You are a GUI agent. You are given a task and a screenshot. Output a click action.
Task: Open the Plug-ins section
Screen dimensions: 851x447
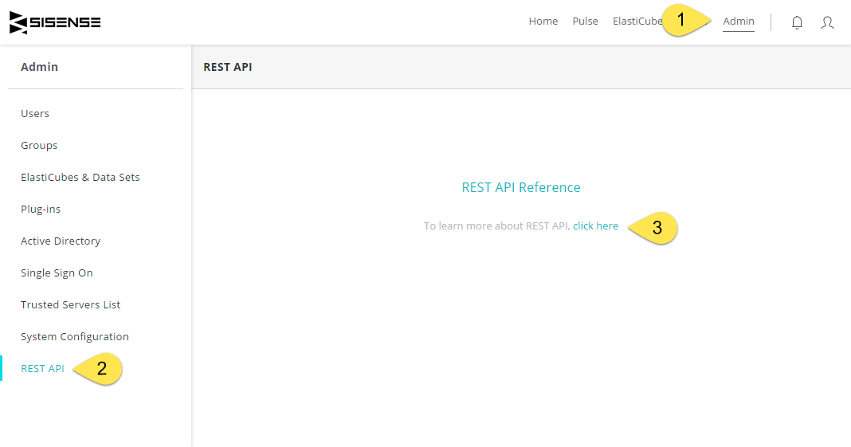[41, 210]
